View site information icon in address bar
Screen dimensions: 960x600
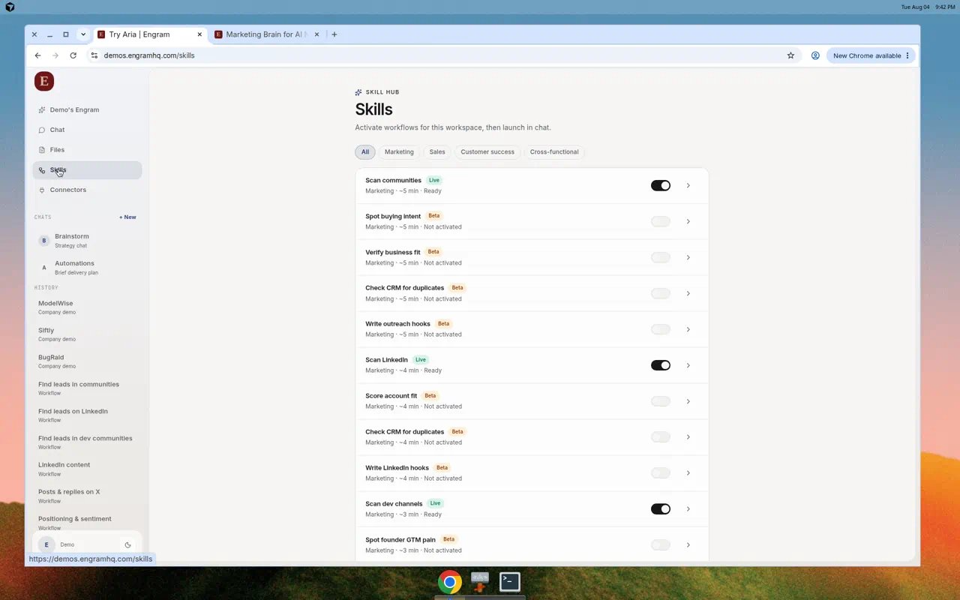[94, 55]
